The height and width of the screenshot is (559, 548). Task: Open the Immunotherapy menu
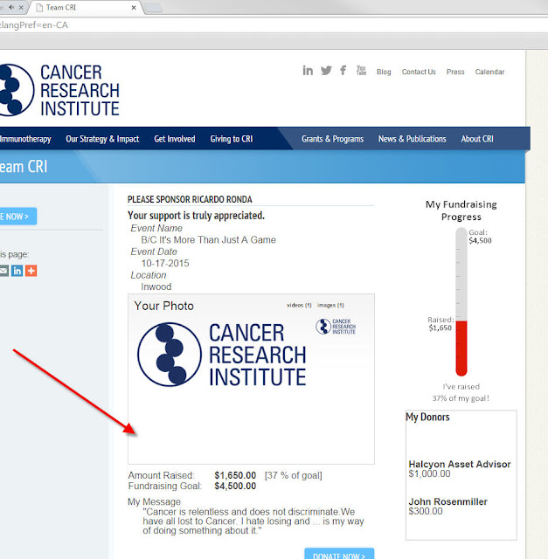pyautogui.click(x=25, y=139)
